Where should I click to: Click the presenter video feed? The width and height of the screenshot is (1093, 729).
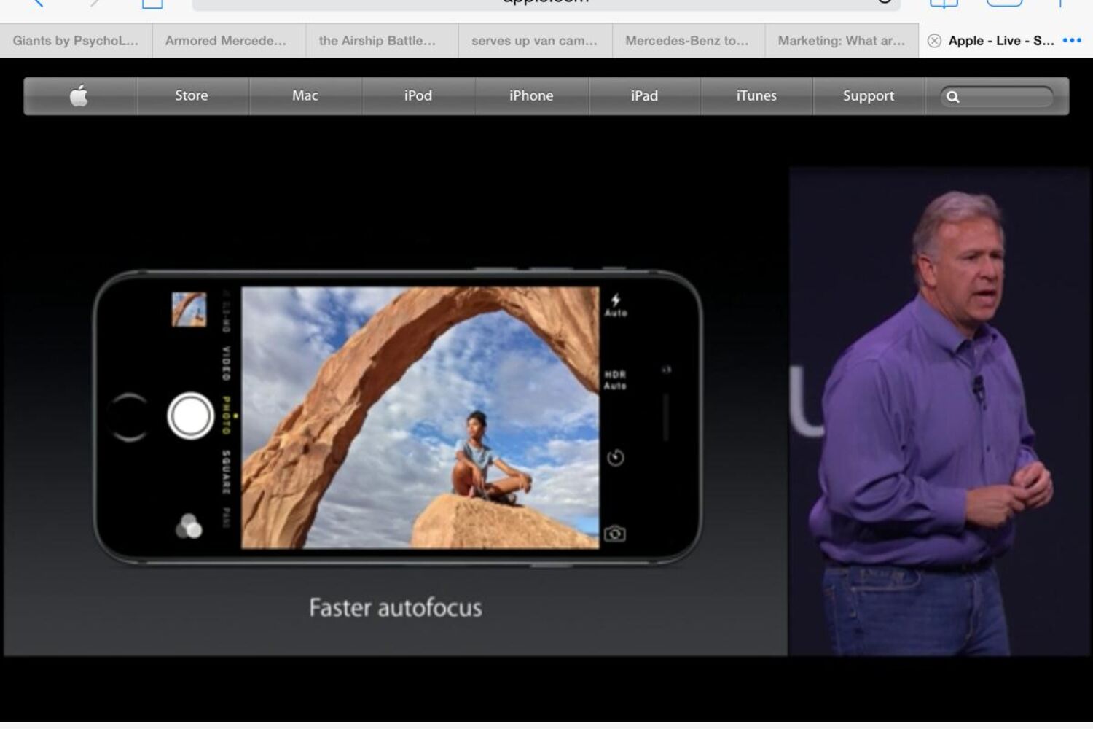[x=940, y=411]
